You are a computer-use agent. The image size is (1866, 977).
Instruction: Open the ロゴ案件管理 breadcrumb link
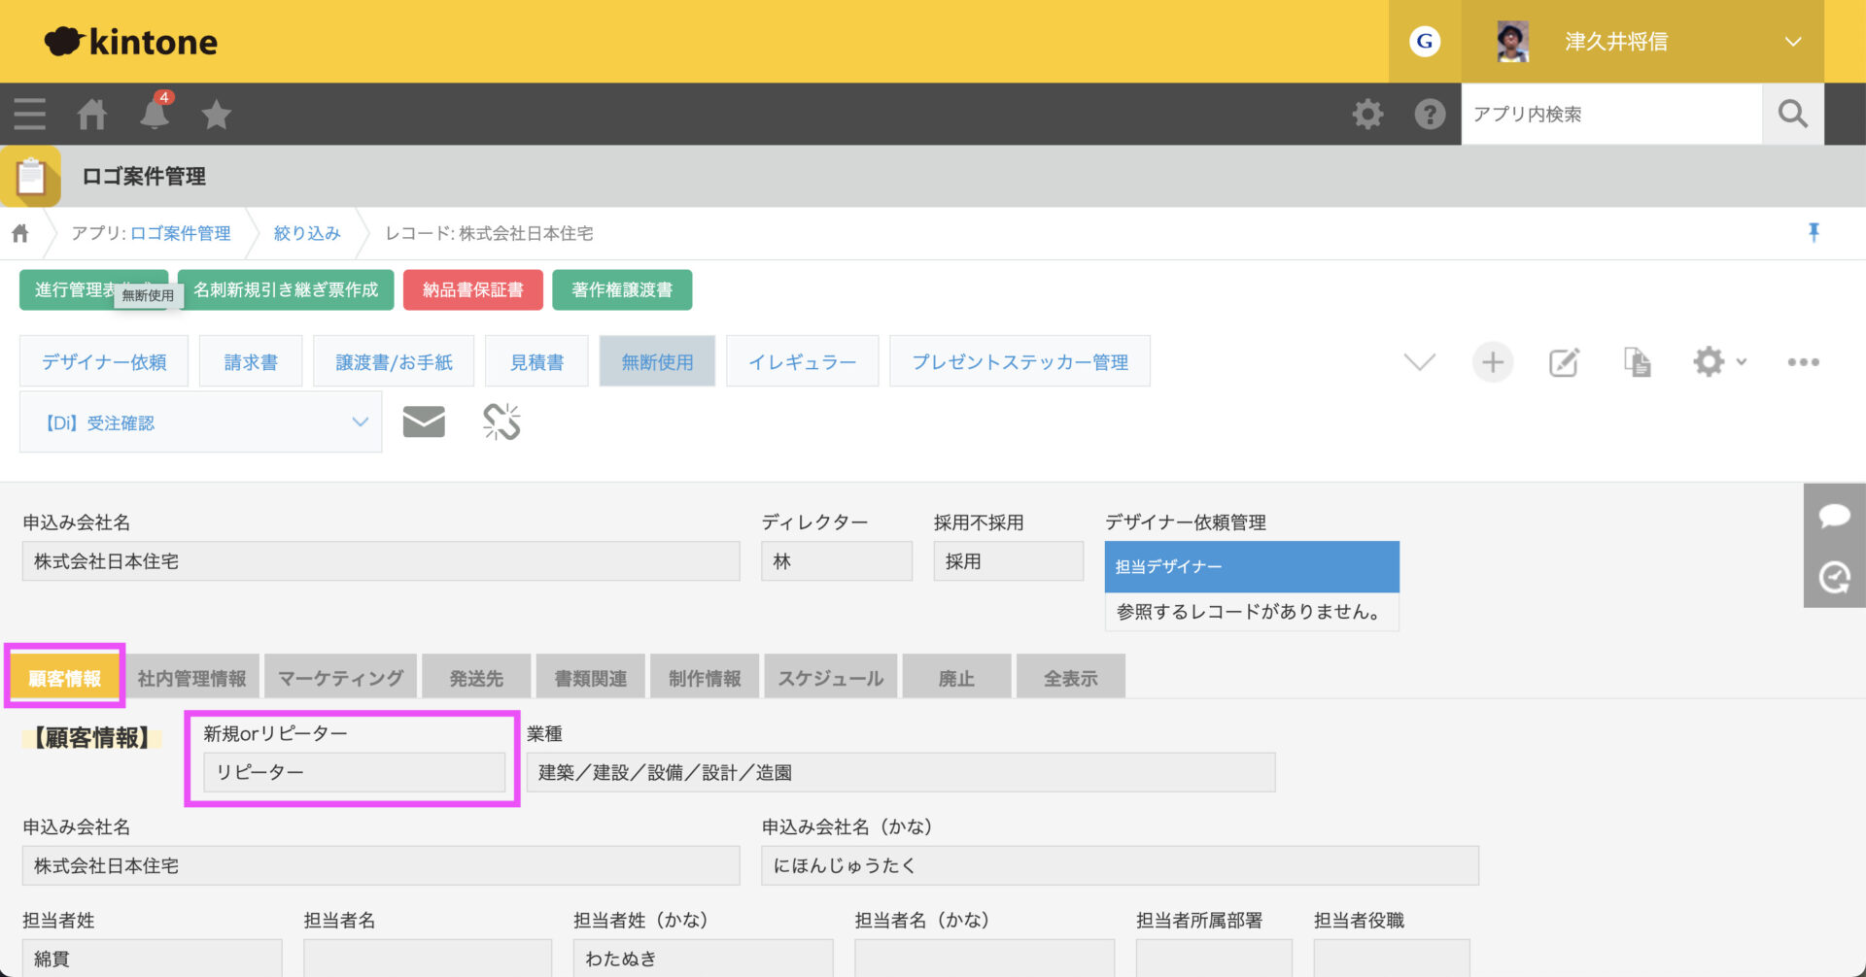pyautogui.click(x=181, y=233)
